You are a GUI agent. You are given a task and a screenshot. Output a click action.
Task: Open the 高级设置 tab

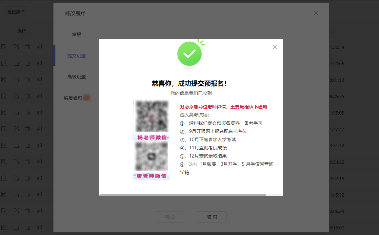coord(76,77)
